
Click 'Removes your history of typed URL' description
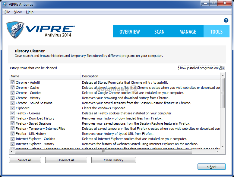[x=118, y=133]
